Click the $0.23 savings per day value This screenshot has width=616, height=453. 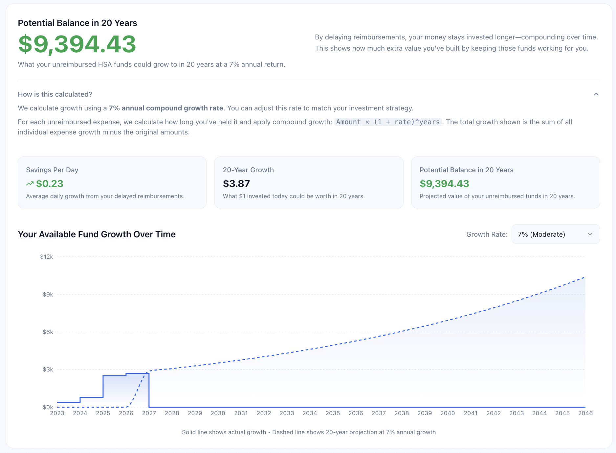pyautogui.click(x=50, y=184)
